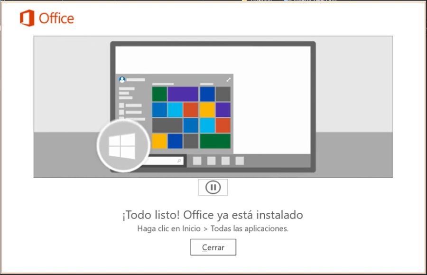The width and height of the screenshot is (427, 275).
Task: Click the leftmost square icon on illustrated taskbar
Action: 197,161
